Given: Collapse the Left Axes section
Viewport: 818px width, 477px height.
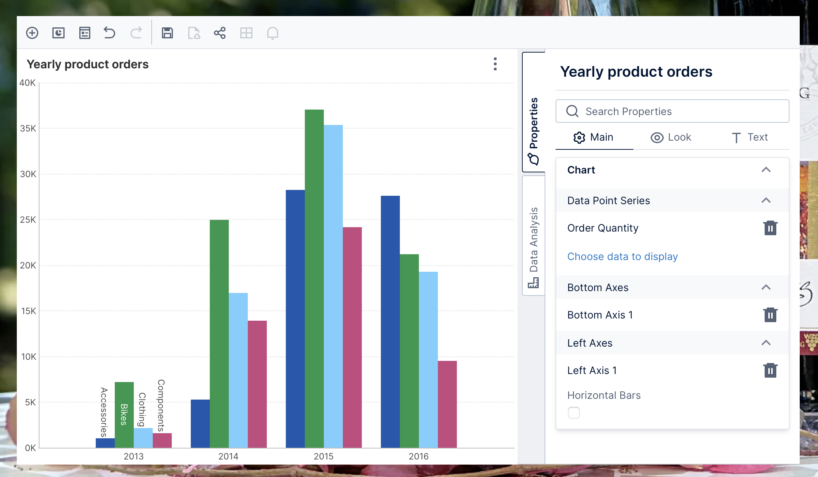Looking at the screenshot, I should [x=766, y=343].
